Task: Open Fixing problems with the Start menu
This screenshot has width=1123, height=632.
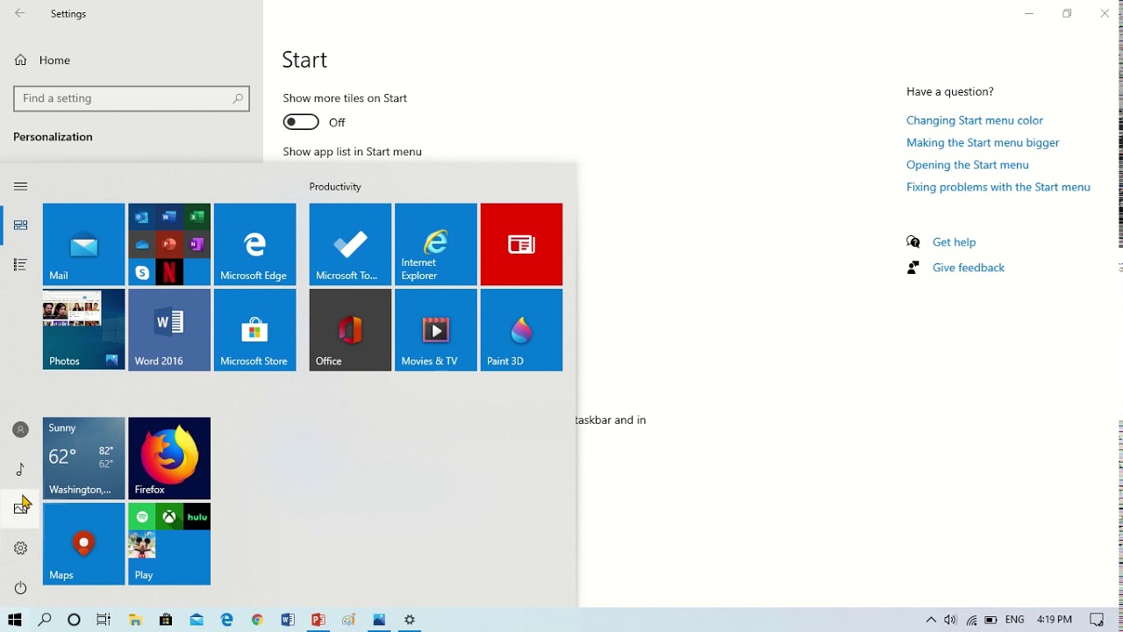Action: click(x=998, y=187)
